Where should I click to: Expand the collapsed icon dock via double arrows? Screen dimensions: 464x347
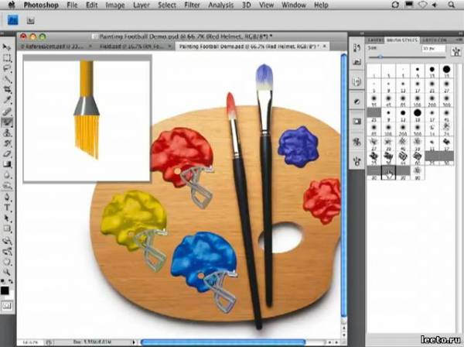click(x=362, y=33)
